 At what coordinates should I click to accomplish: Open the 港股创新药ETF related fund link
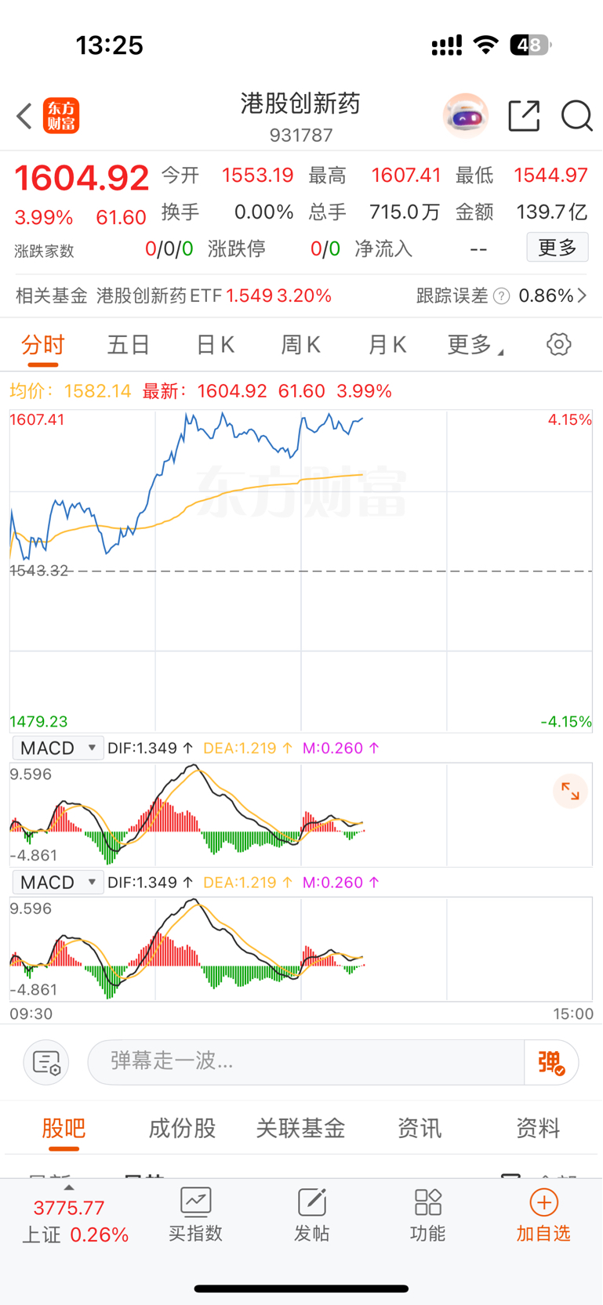point(213,295)
